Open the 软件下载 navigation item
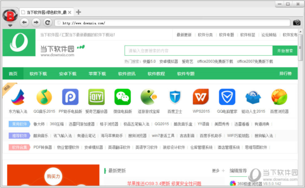Image resolution: width=305 pixels, height=188 pixels. click(x=38, y=73)
